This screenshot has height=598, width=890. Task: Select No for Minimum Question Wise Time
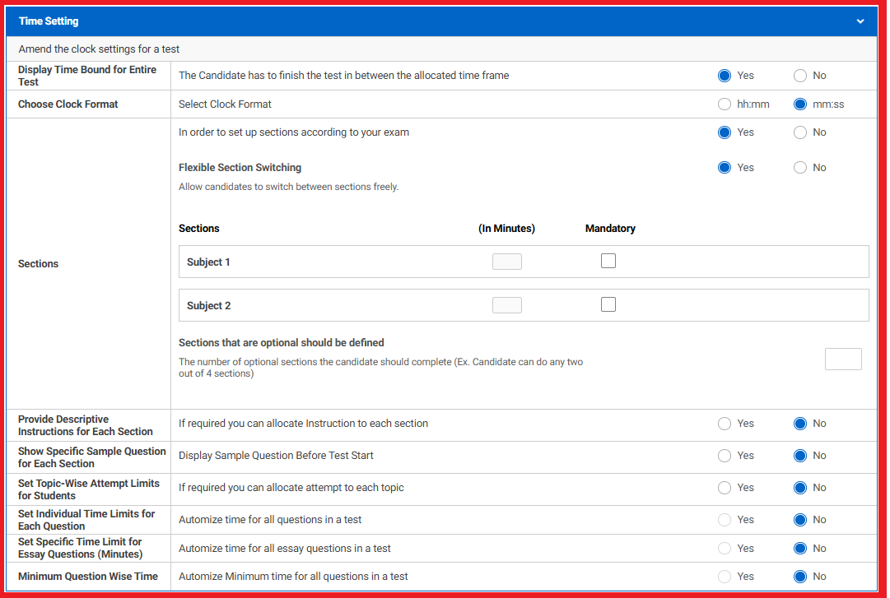(800, 577)
